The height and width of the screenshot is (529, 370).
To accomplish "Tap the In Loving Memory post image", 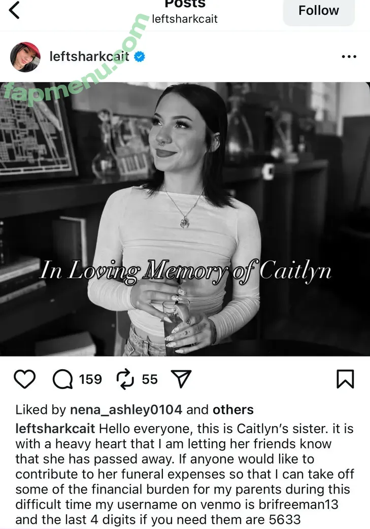I will [185, 219].
